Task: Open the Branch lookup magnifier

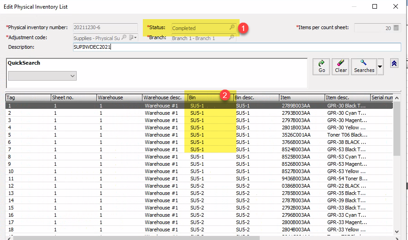Action: click(x=231, y=37)
